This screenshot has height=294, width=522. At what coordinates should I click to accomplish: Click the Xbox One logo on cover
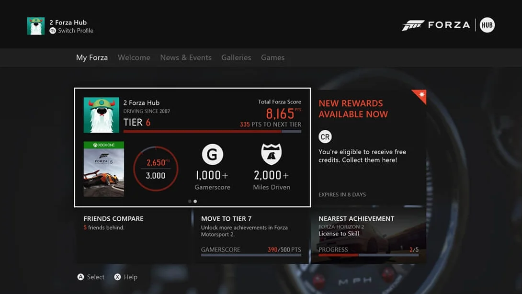(103, 145)
